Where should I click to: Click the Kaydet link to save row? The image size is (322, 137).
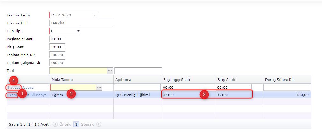(14, 87)
